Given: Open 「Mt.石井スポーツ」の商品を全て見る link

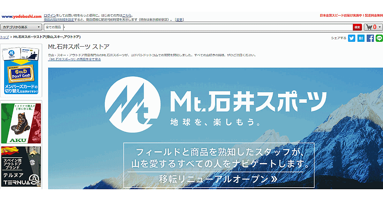Looking at the screenshot, I should click(74, 59).
